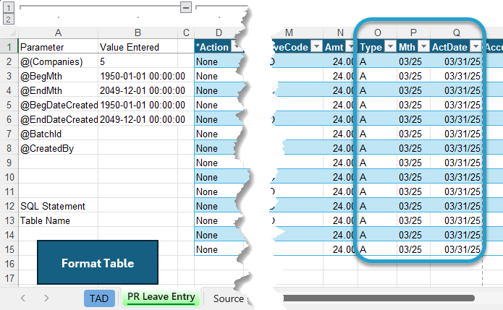This screenshot has width=503, height=310.
Task: Select column D header
Action: point(219,33)
